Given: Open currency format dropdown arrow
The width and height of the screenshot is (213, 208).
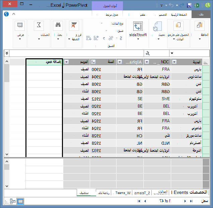Looking at the screenshot, I should [117, 38].
